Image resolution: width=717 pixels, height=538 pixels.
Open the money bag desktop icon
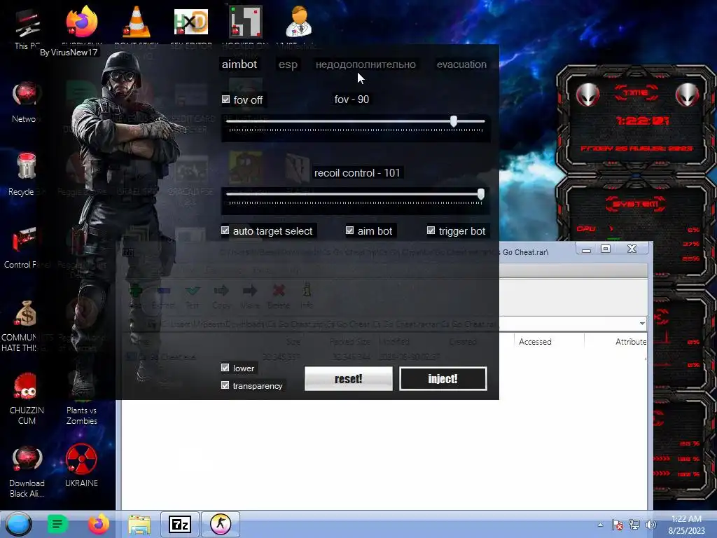[26, 314]
